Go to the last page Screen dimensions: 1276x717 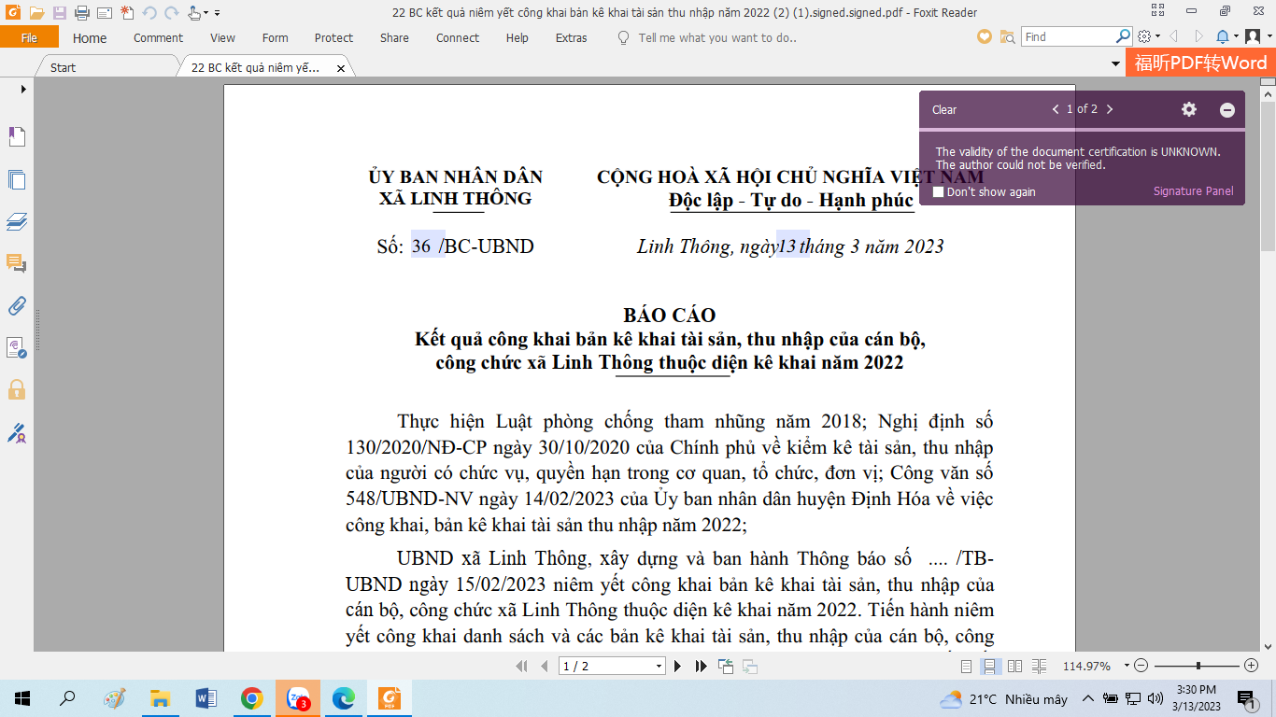click(701, 666)
